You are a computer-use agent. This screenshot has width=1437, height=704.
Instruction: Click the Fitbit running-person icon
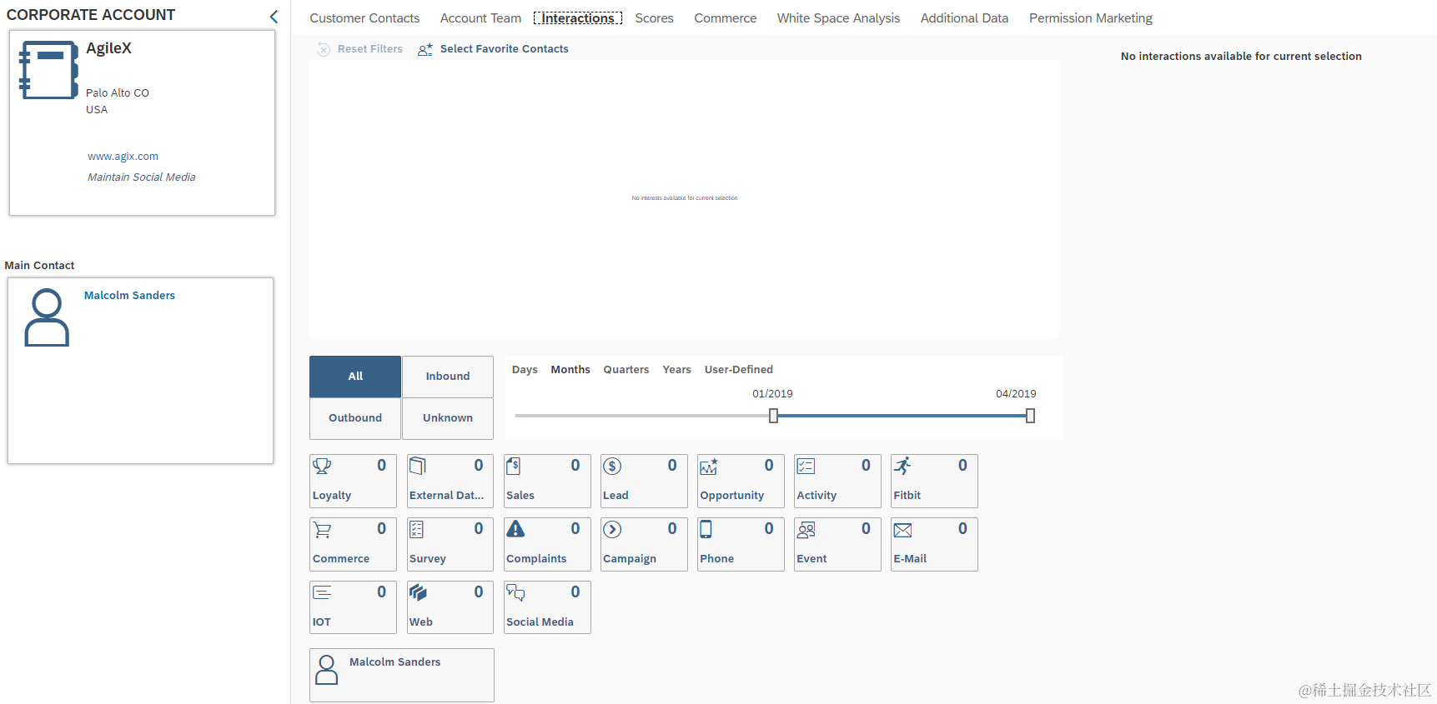tap(902, 466)
